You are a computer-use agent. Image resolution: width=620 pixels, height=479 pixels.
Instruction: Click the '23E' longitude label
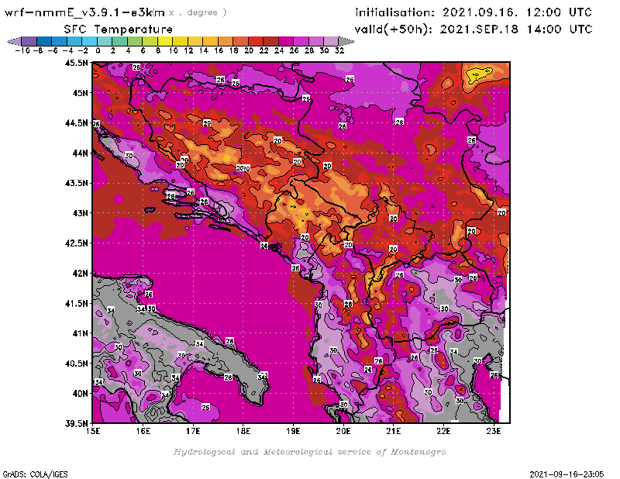(x=494, y=431)
